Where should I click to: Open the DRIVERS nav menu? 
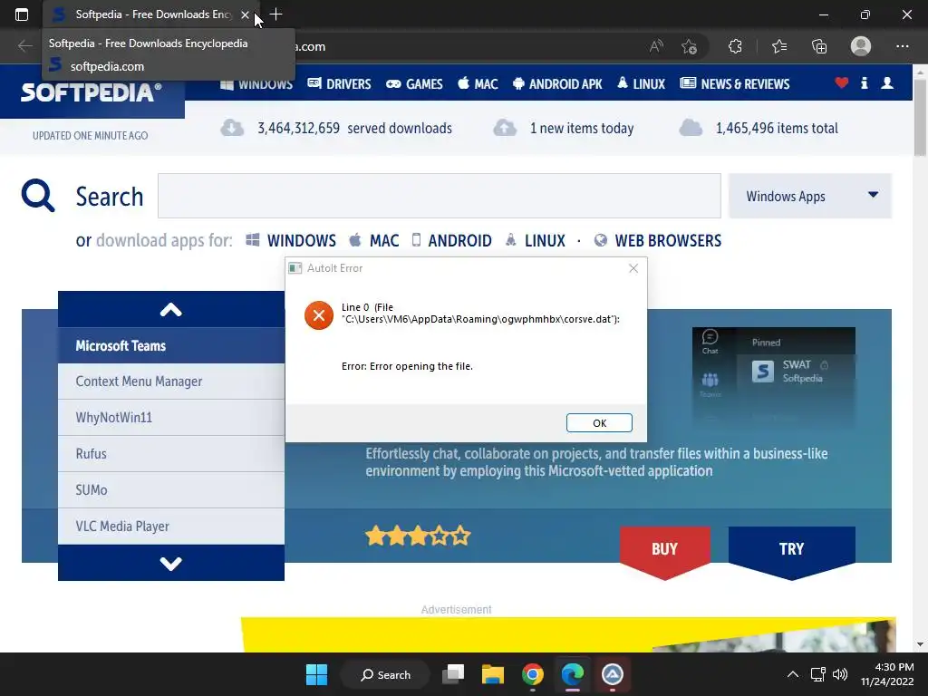click(339, 84)
